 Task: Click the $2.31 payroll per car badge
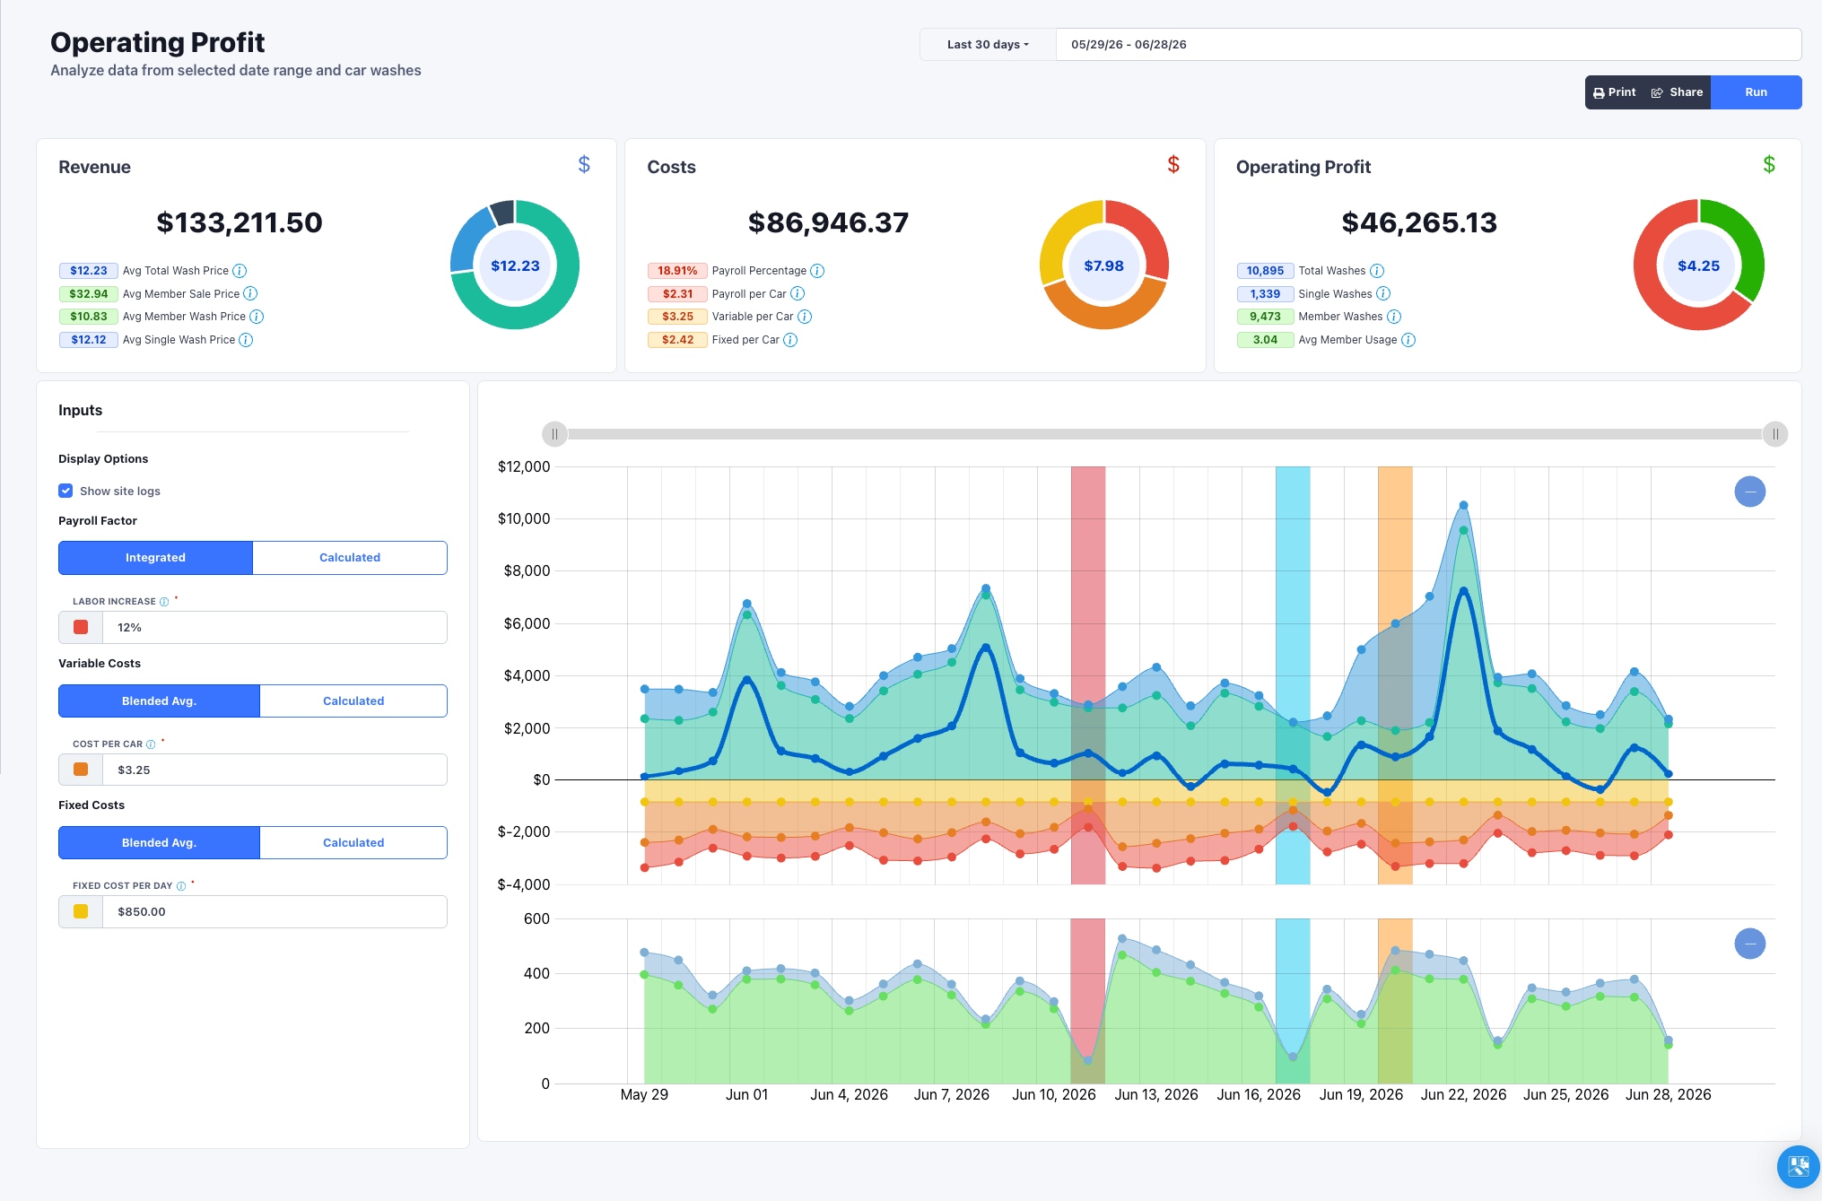click(677, 293)
